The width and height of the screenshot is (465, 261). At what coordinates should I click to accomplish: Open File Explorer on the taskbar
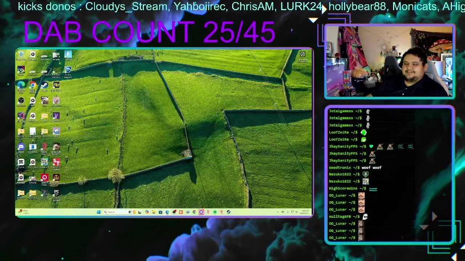point(154,212)
